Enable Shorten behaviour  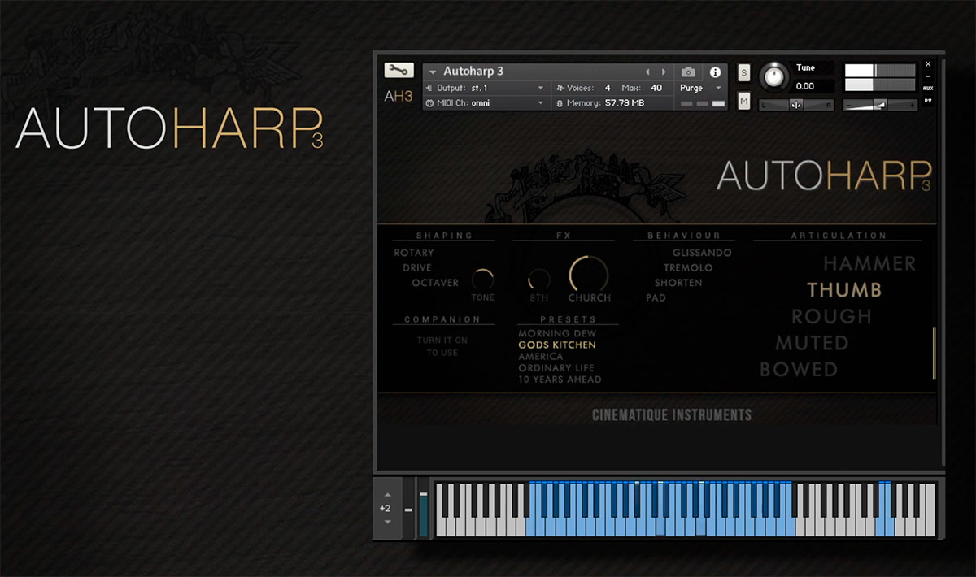[x=678, y=283]
